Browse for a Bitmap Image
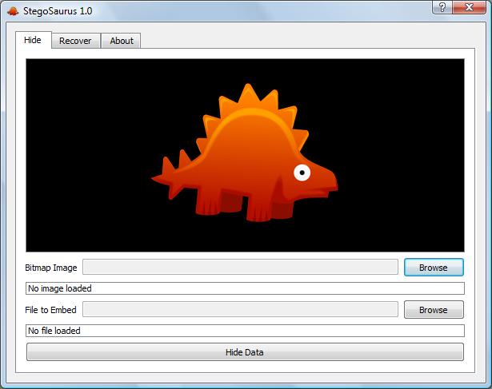Screen dimensions: 492x389 pos(434,268)
